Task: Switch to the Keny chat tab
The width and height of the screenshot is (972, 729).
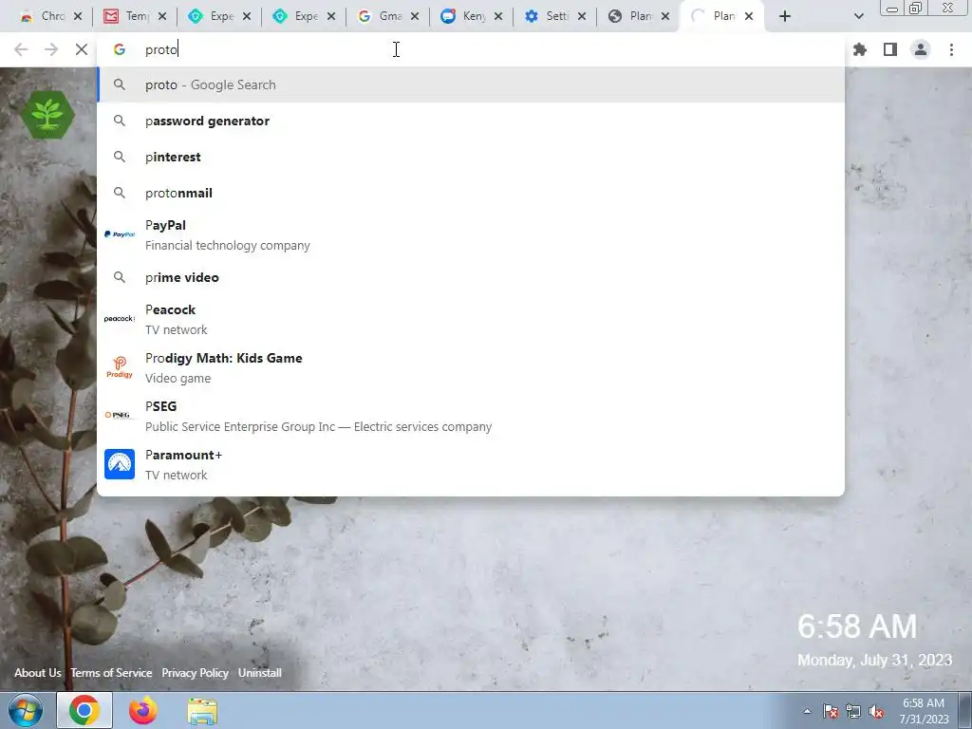Action: click(x=473, y=16)
